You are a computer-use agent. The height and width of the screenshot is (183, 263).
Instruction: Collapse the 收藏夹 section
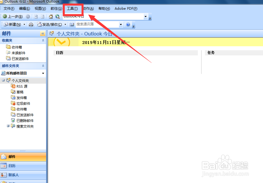[43, 40]
